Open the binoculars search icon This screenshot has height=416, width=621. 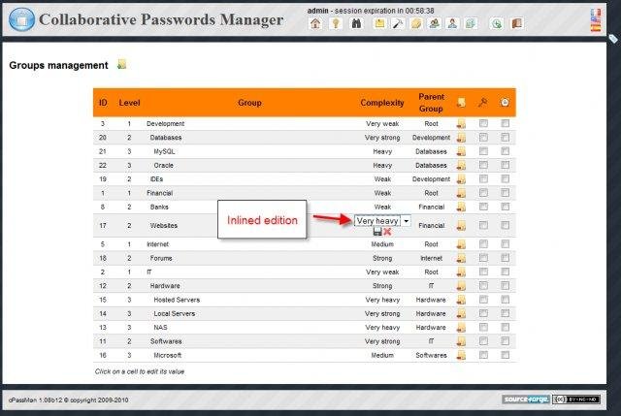click(x=356, y=23)
